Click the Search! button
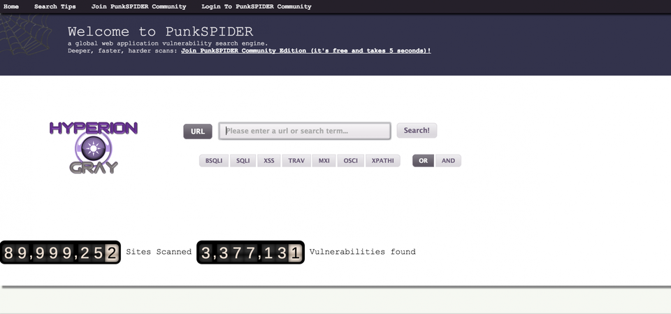This screenshot has height=314, width=671. coord(417,130)
